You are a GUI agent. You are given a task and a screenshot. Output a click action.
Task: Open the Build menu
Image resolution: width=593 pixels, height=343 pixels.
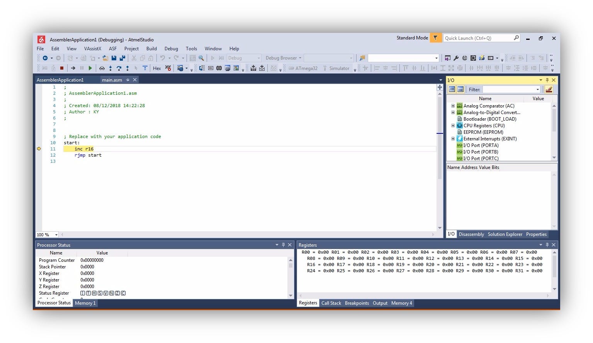[x=151, y=49]
